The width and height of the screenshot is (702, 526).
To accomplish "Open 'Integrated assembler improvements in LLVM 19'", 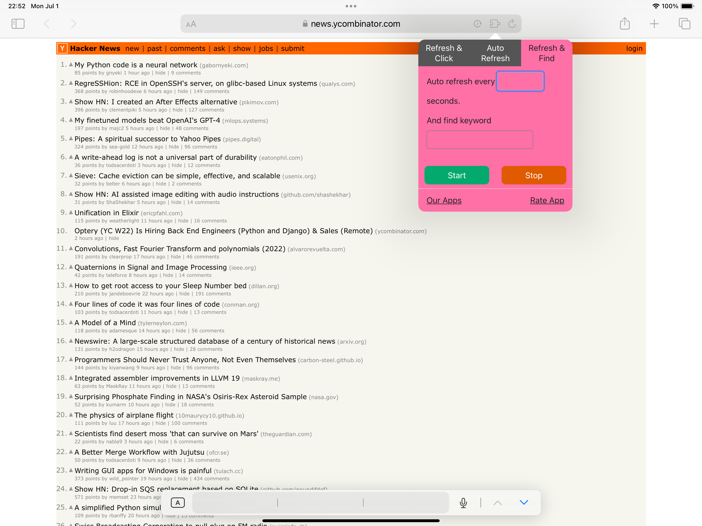I will (157, 378).
